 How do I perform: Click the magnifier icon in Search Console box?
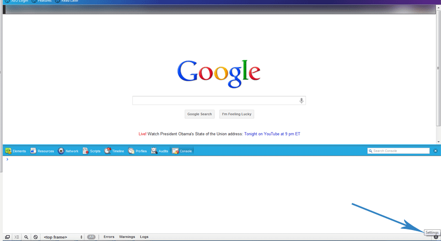370,151
